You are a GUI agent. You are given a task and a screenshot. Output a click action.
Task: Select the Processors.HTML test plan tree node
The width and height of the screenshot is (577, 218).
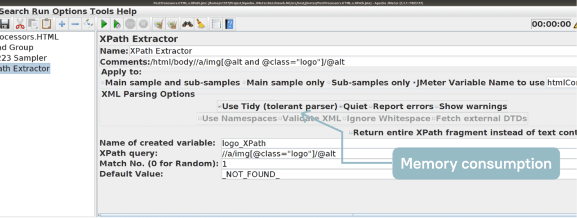point(29,37)
